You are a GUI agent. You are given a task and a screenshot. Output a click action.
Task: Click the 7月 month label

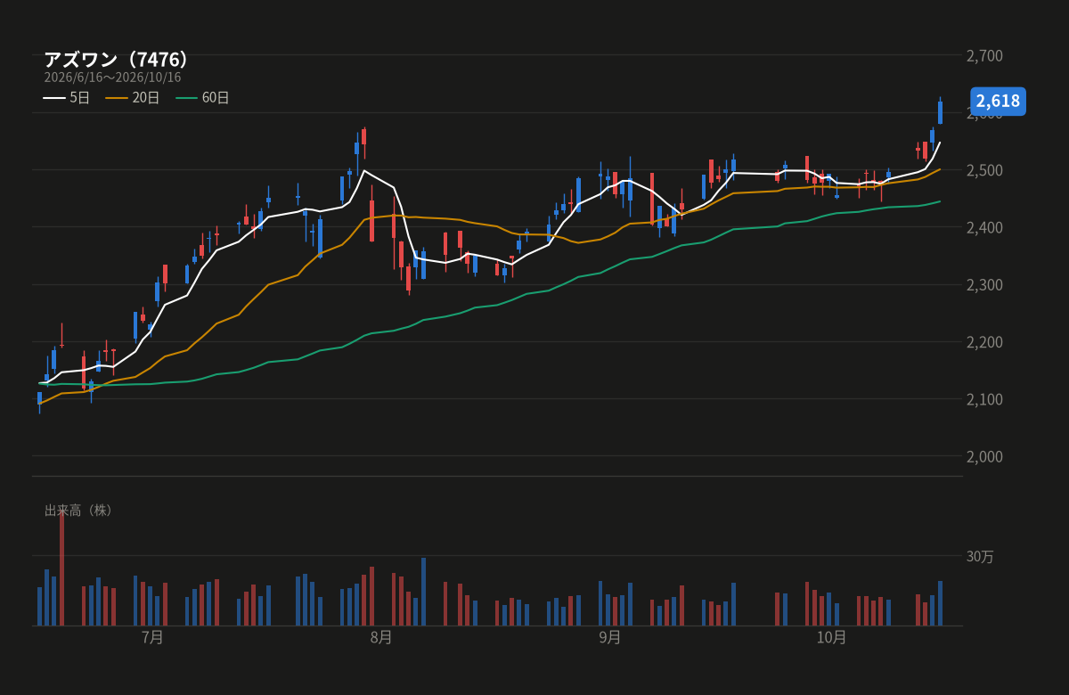pos(152,638)
